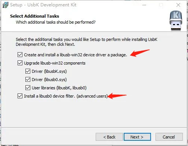Click the Next > button

tap(137, 137)
